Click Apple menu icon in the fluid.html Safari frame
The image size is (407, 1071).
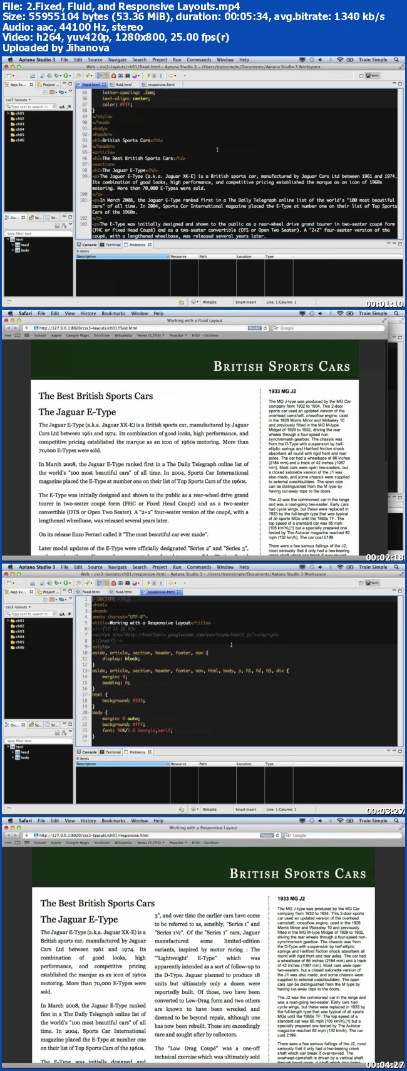(9, 314)
